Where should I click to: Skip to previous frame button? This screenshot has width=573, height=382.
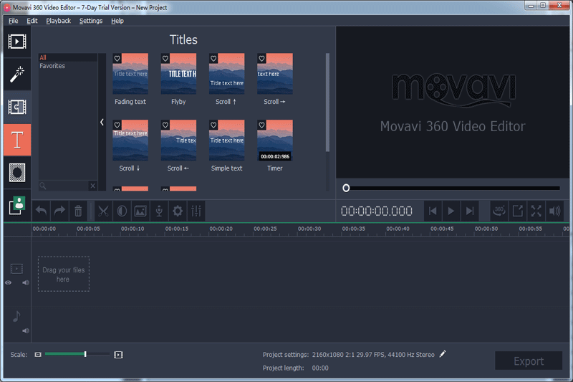433,211
